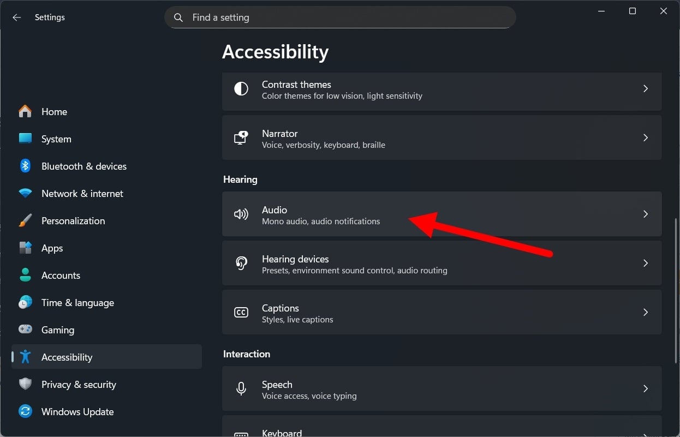The width and height of the screenshot is (680, 437).
Task: Click the back arrow in Settings header
Action: [17, 17]
